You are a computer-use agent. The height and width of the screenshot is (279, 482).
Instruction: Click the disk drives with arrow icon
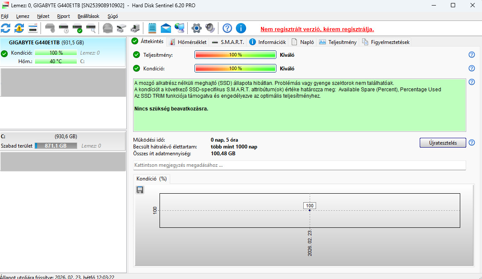(122, 28)
